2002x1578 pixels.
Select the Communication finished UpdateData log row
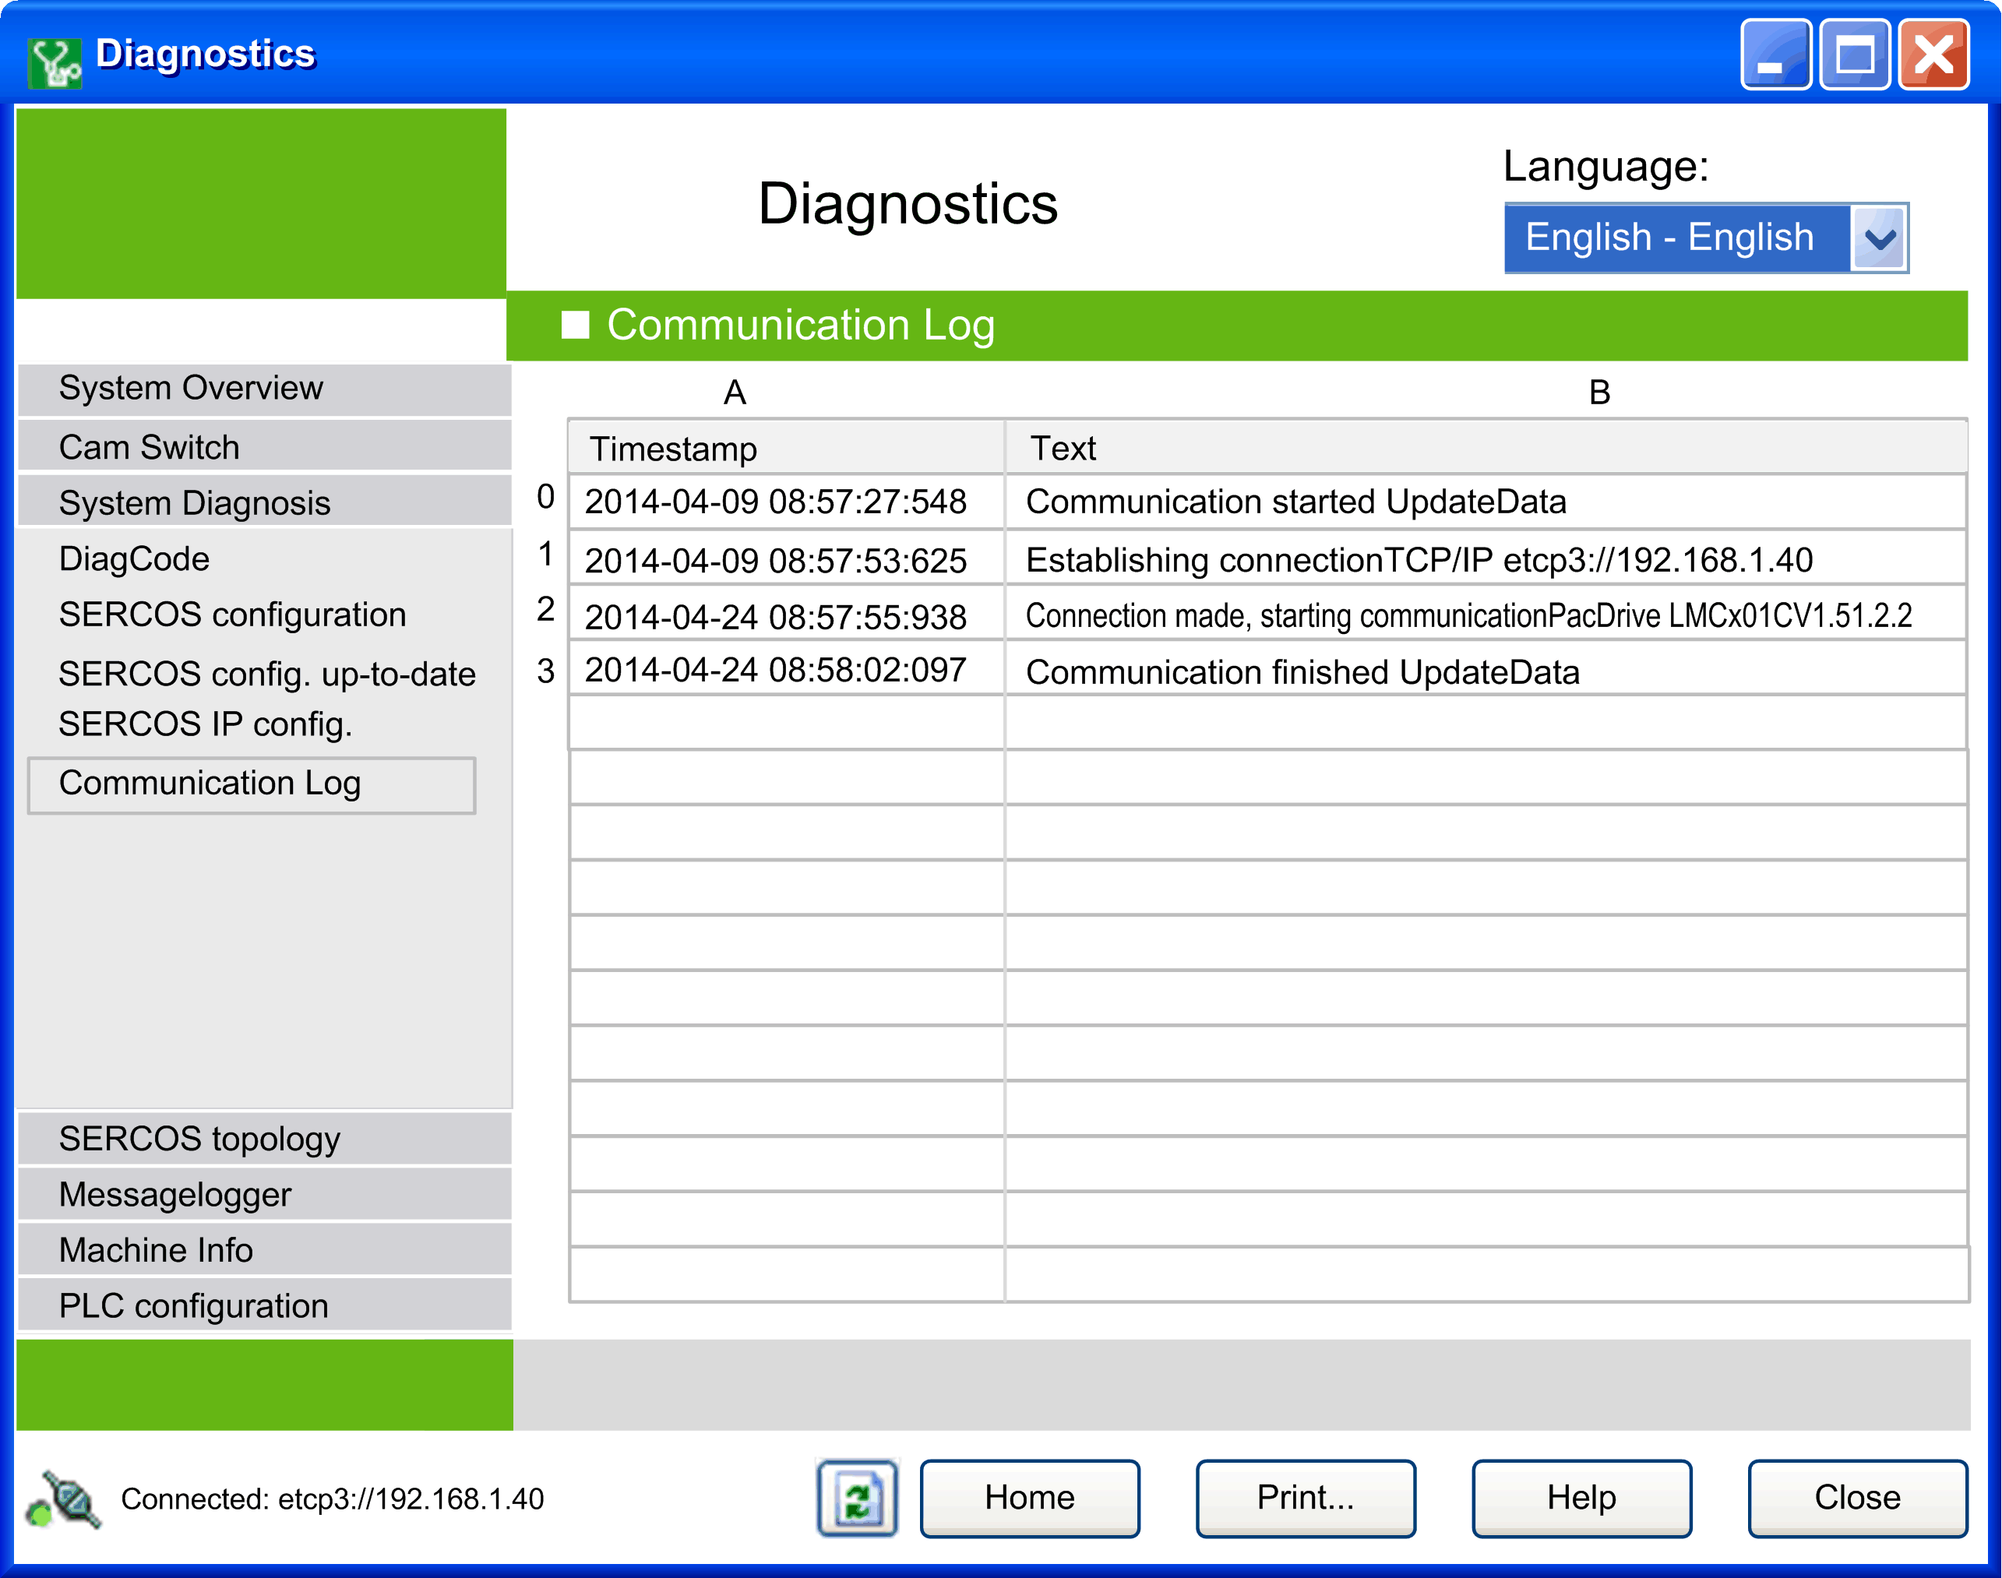tap(1302, 671)
